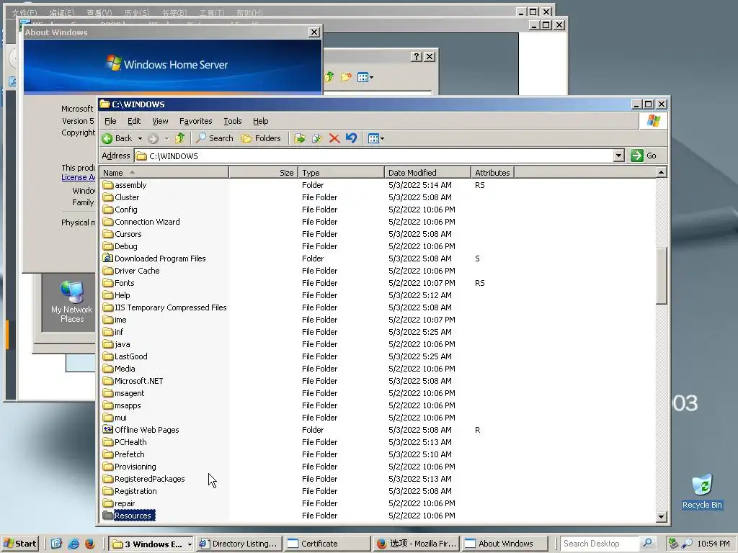
Task: Click the file list vertical scrollbar thumb
Action: pos(661,275)
